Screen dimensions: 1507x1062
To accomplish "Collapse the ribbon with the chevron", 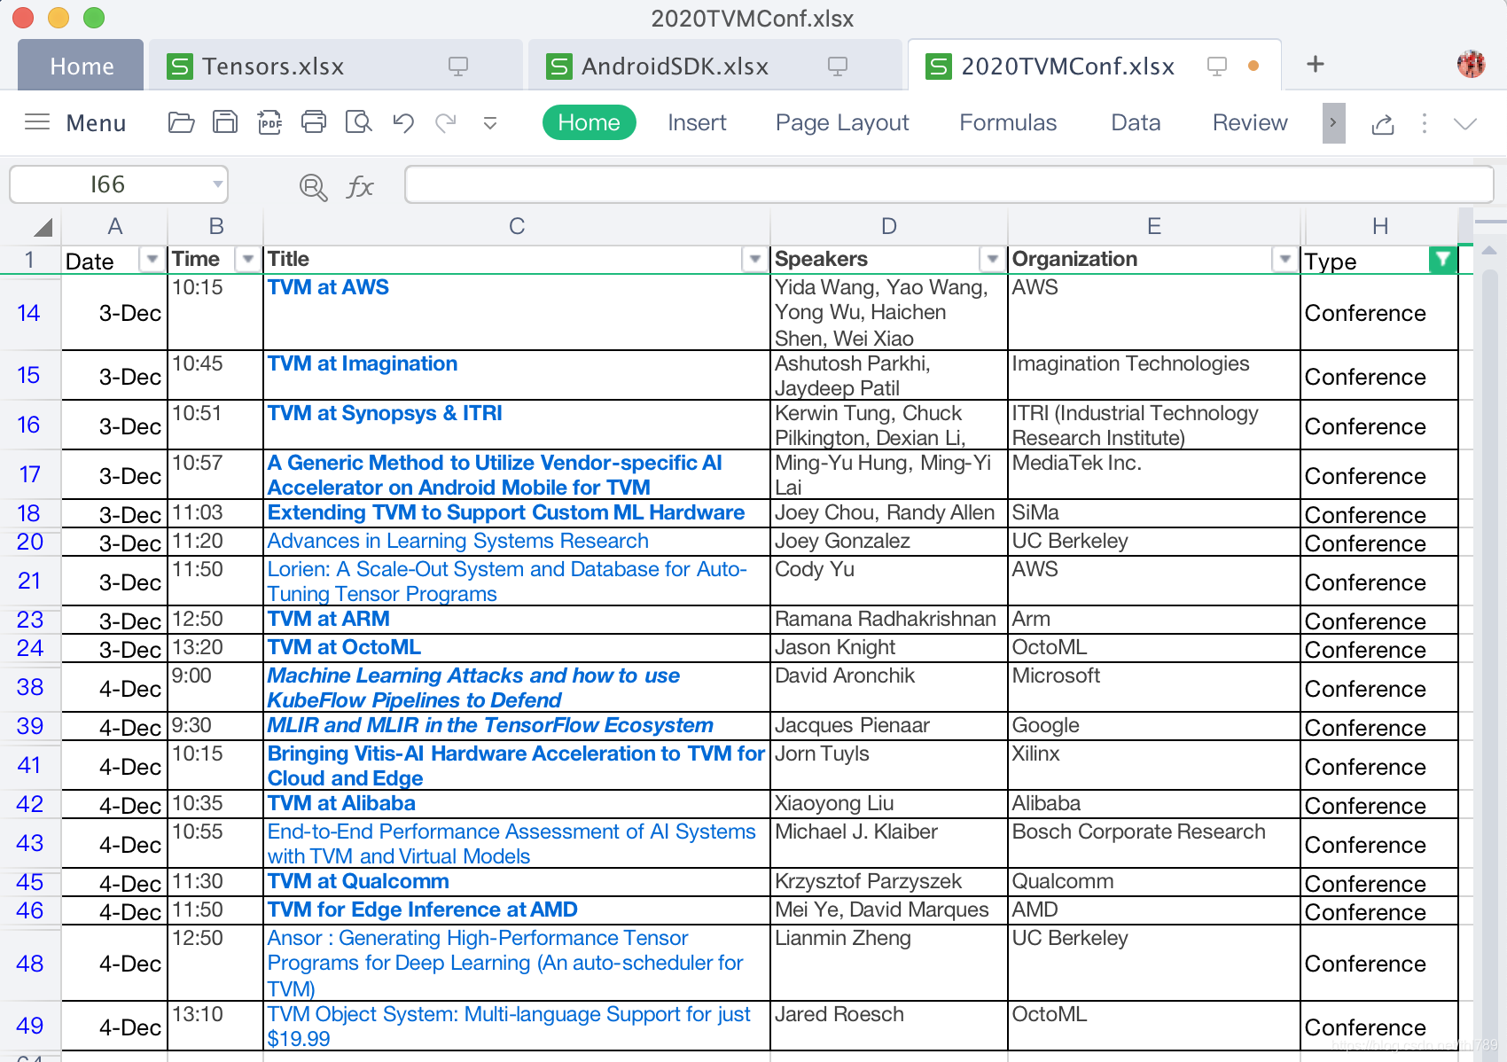I will pyautogui.click(x=1465, y=124).
